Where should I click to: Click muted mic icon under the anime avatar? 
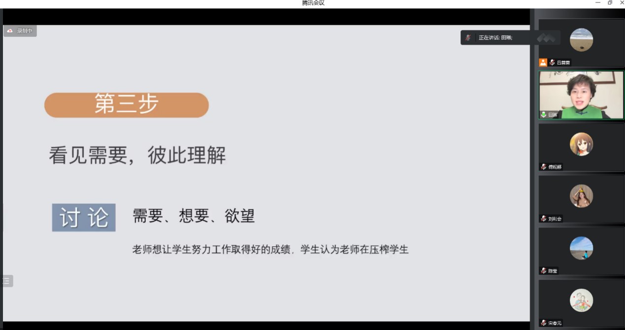pos(544,167)
